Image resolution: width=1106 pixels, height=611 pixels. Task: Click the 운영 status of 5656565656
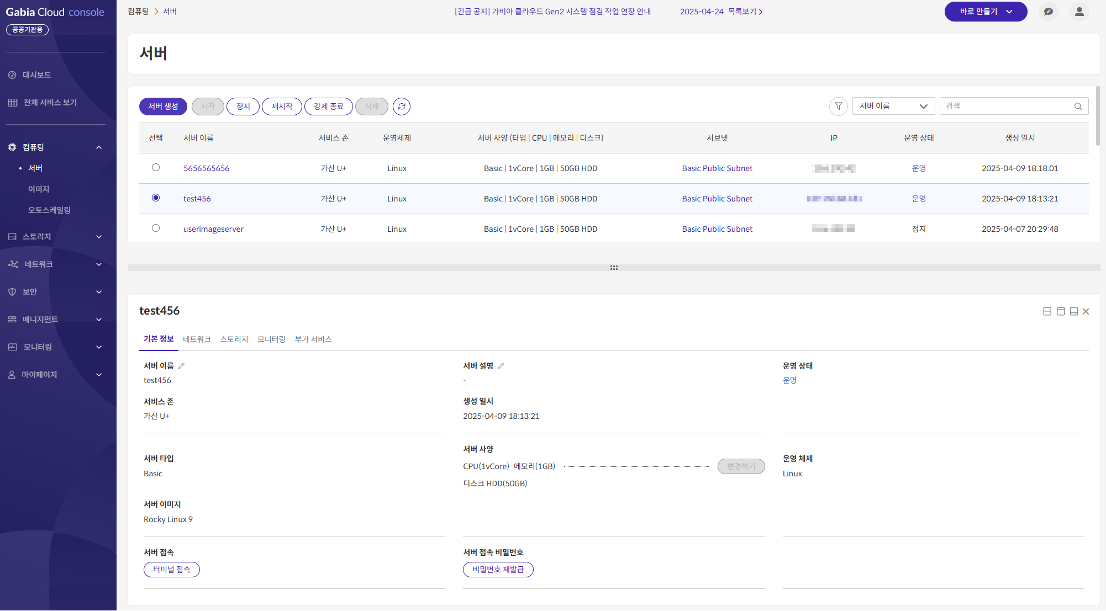tap(919, 168)
